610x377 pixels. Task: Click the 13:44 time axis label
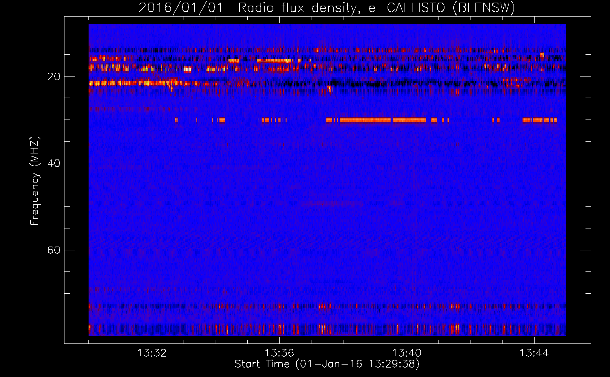coord(534,353)
